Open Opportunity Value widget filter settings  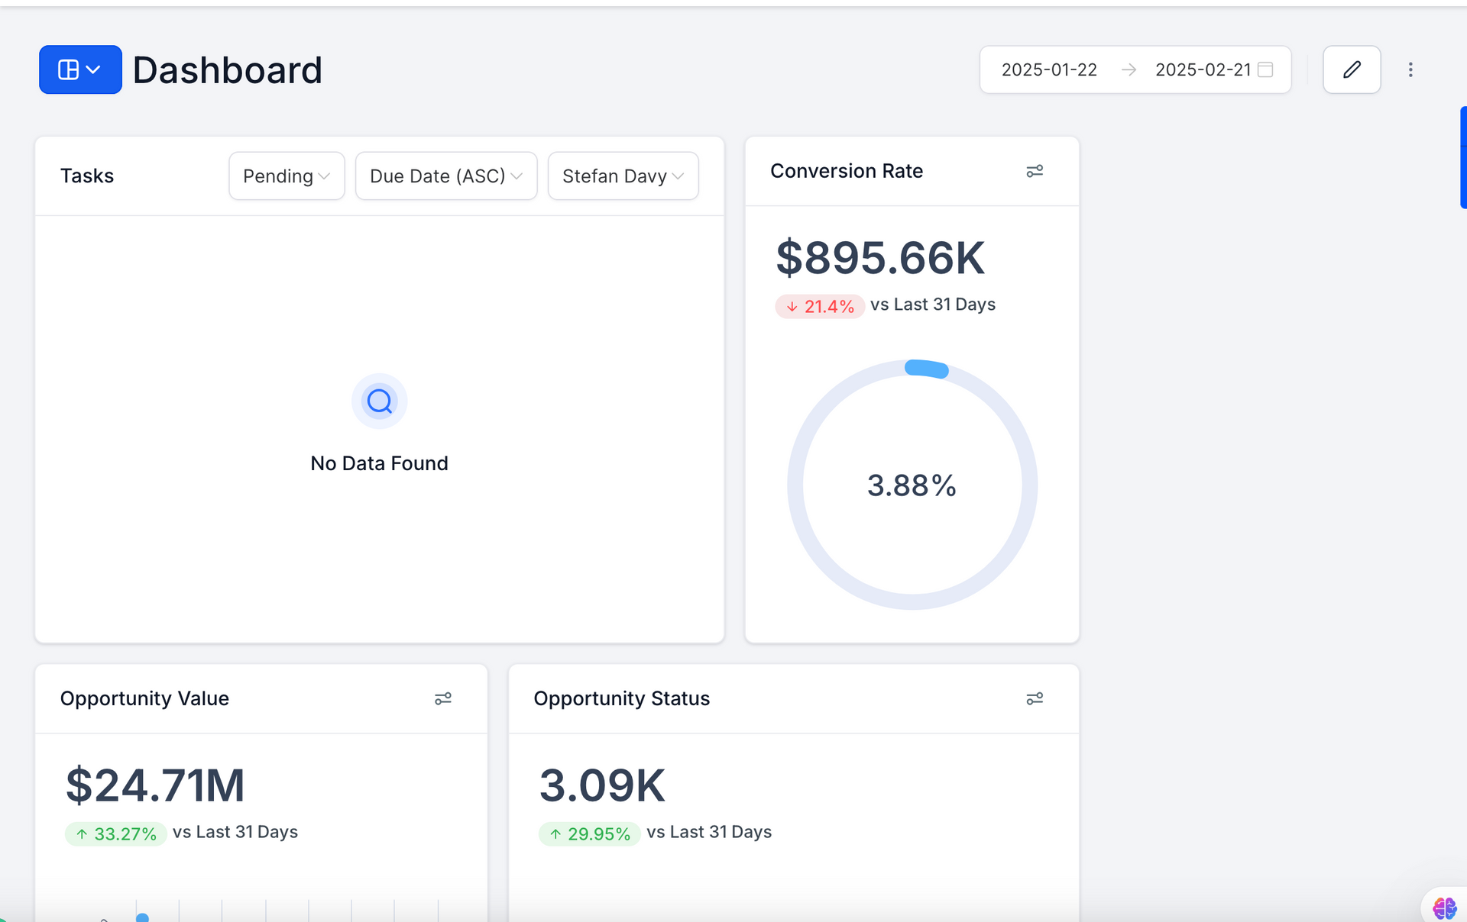[x=443, y=698]
